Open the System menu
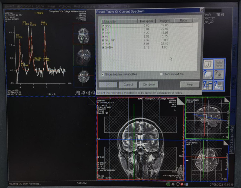This screenshot has height=188, width=241. coord(103,6)
